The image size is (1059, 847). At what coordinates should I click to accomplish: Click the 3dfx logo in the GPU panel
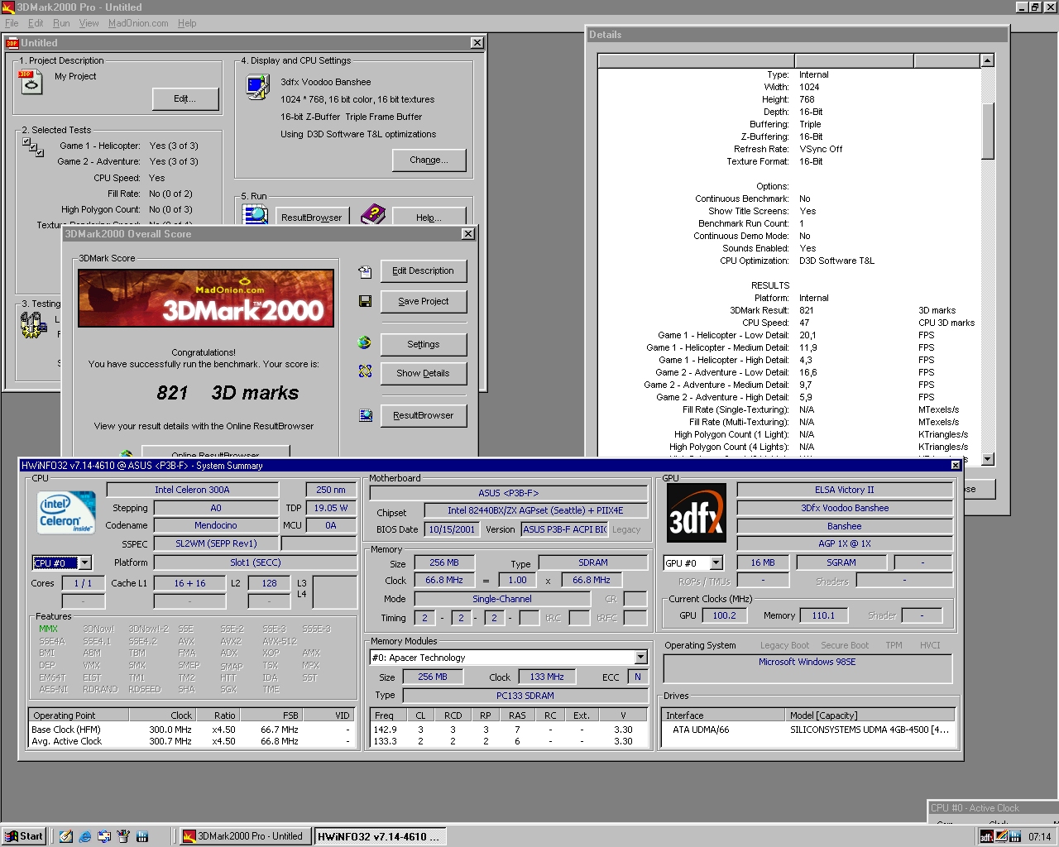coord(696,513)
